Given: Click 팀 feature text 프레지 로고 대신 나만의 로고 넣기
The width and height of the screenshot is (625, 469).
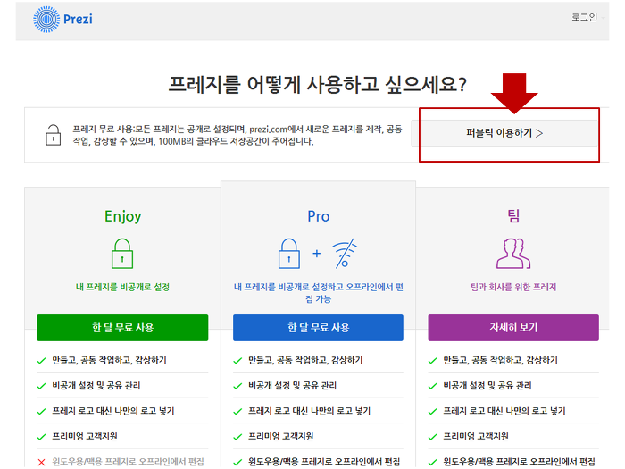Looking at the screenshot, I should coord(504,411).
